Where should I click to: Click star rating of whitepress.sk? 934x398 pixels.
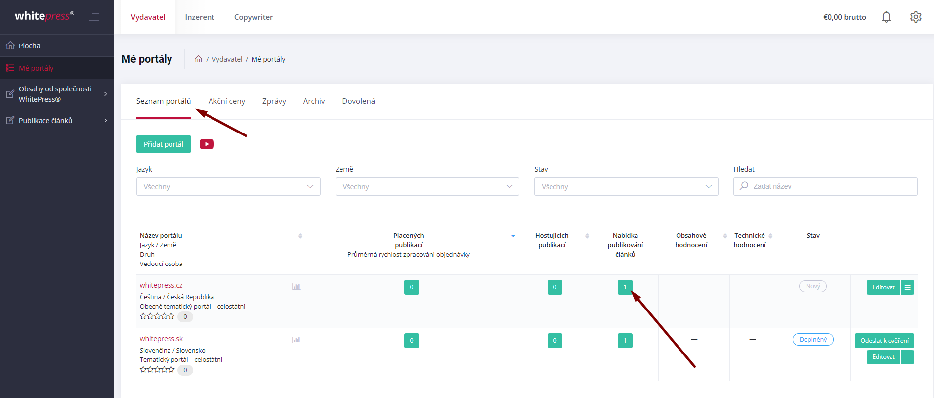(157, 370)
